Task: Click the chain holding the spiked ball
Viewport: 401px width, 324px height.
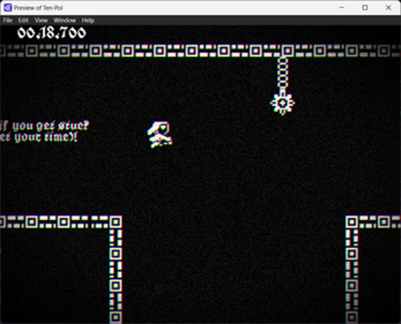Action: (282, 75)
